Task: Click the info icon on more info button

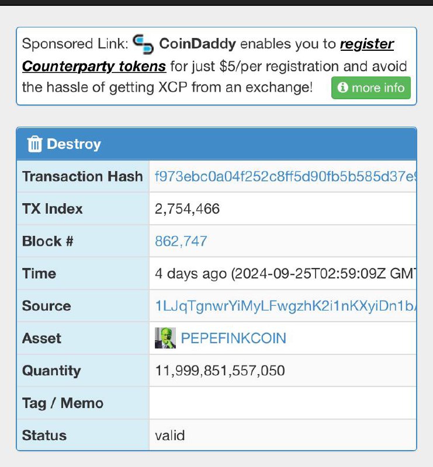Action: tap(342, 88)
